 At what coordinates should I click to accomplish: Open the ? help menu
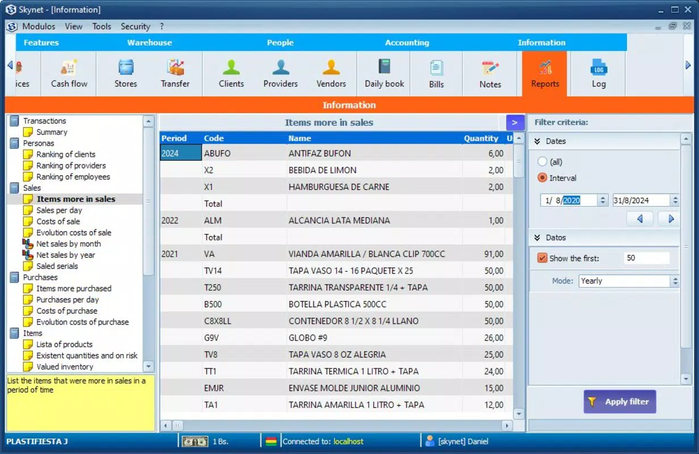[x=162, y=27]
